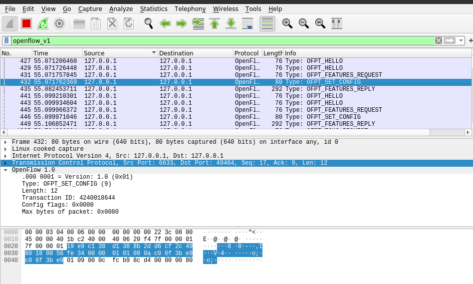This screenshot has width=473, height=284.
Task: Select the Transaction ID: 4240018644 field
Action: [68, 198]
